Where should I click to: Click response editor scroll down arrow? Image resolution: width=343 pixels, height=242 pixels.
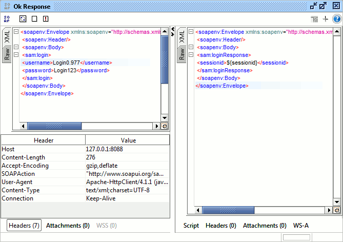click(x=337, y=201)
